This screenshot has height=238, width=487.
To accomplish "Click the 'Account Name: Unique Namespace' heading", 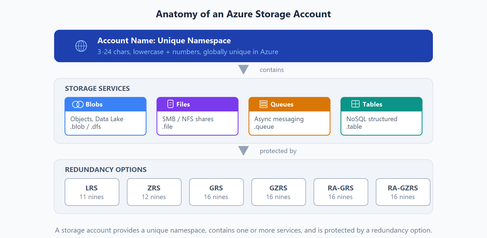I will coord(164,41).
